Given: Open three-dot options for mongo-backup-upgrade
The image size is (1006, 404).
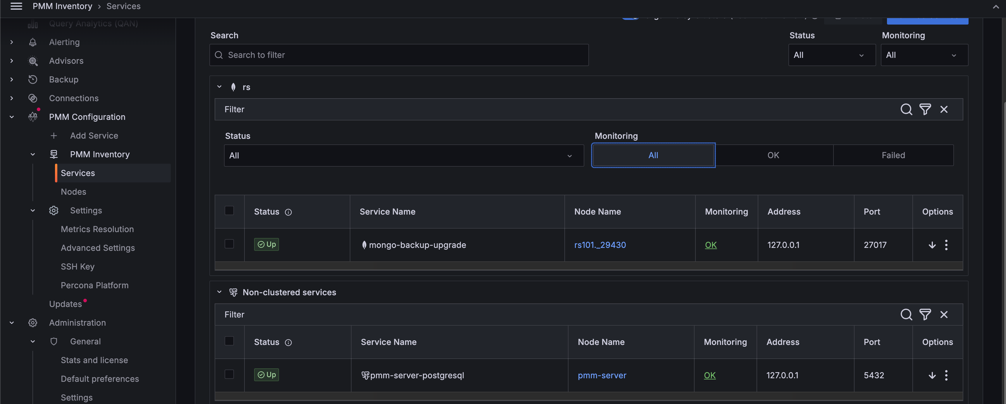Looking at the screenshot, I should [946, 245].
